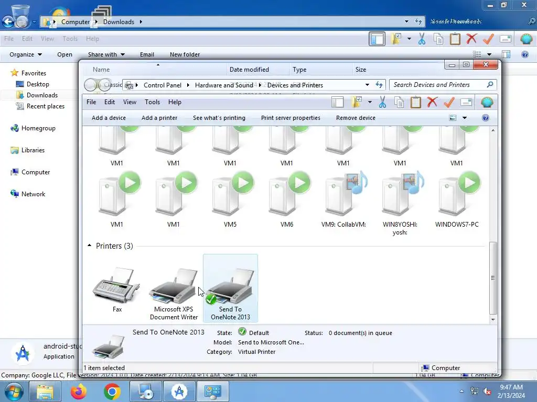537x402 pixels.
Task: Open Organize dropdown in Downloads window
Action: [x=26, y=54]
